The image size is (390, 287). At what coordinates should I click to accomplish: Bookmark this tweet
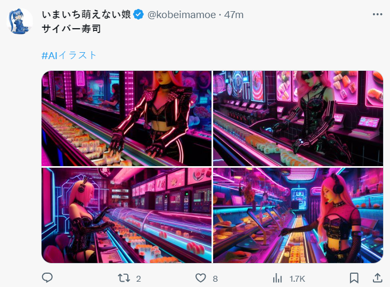(354, 278)
